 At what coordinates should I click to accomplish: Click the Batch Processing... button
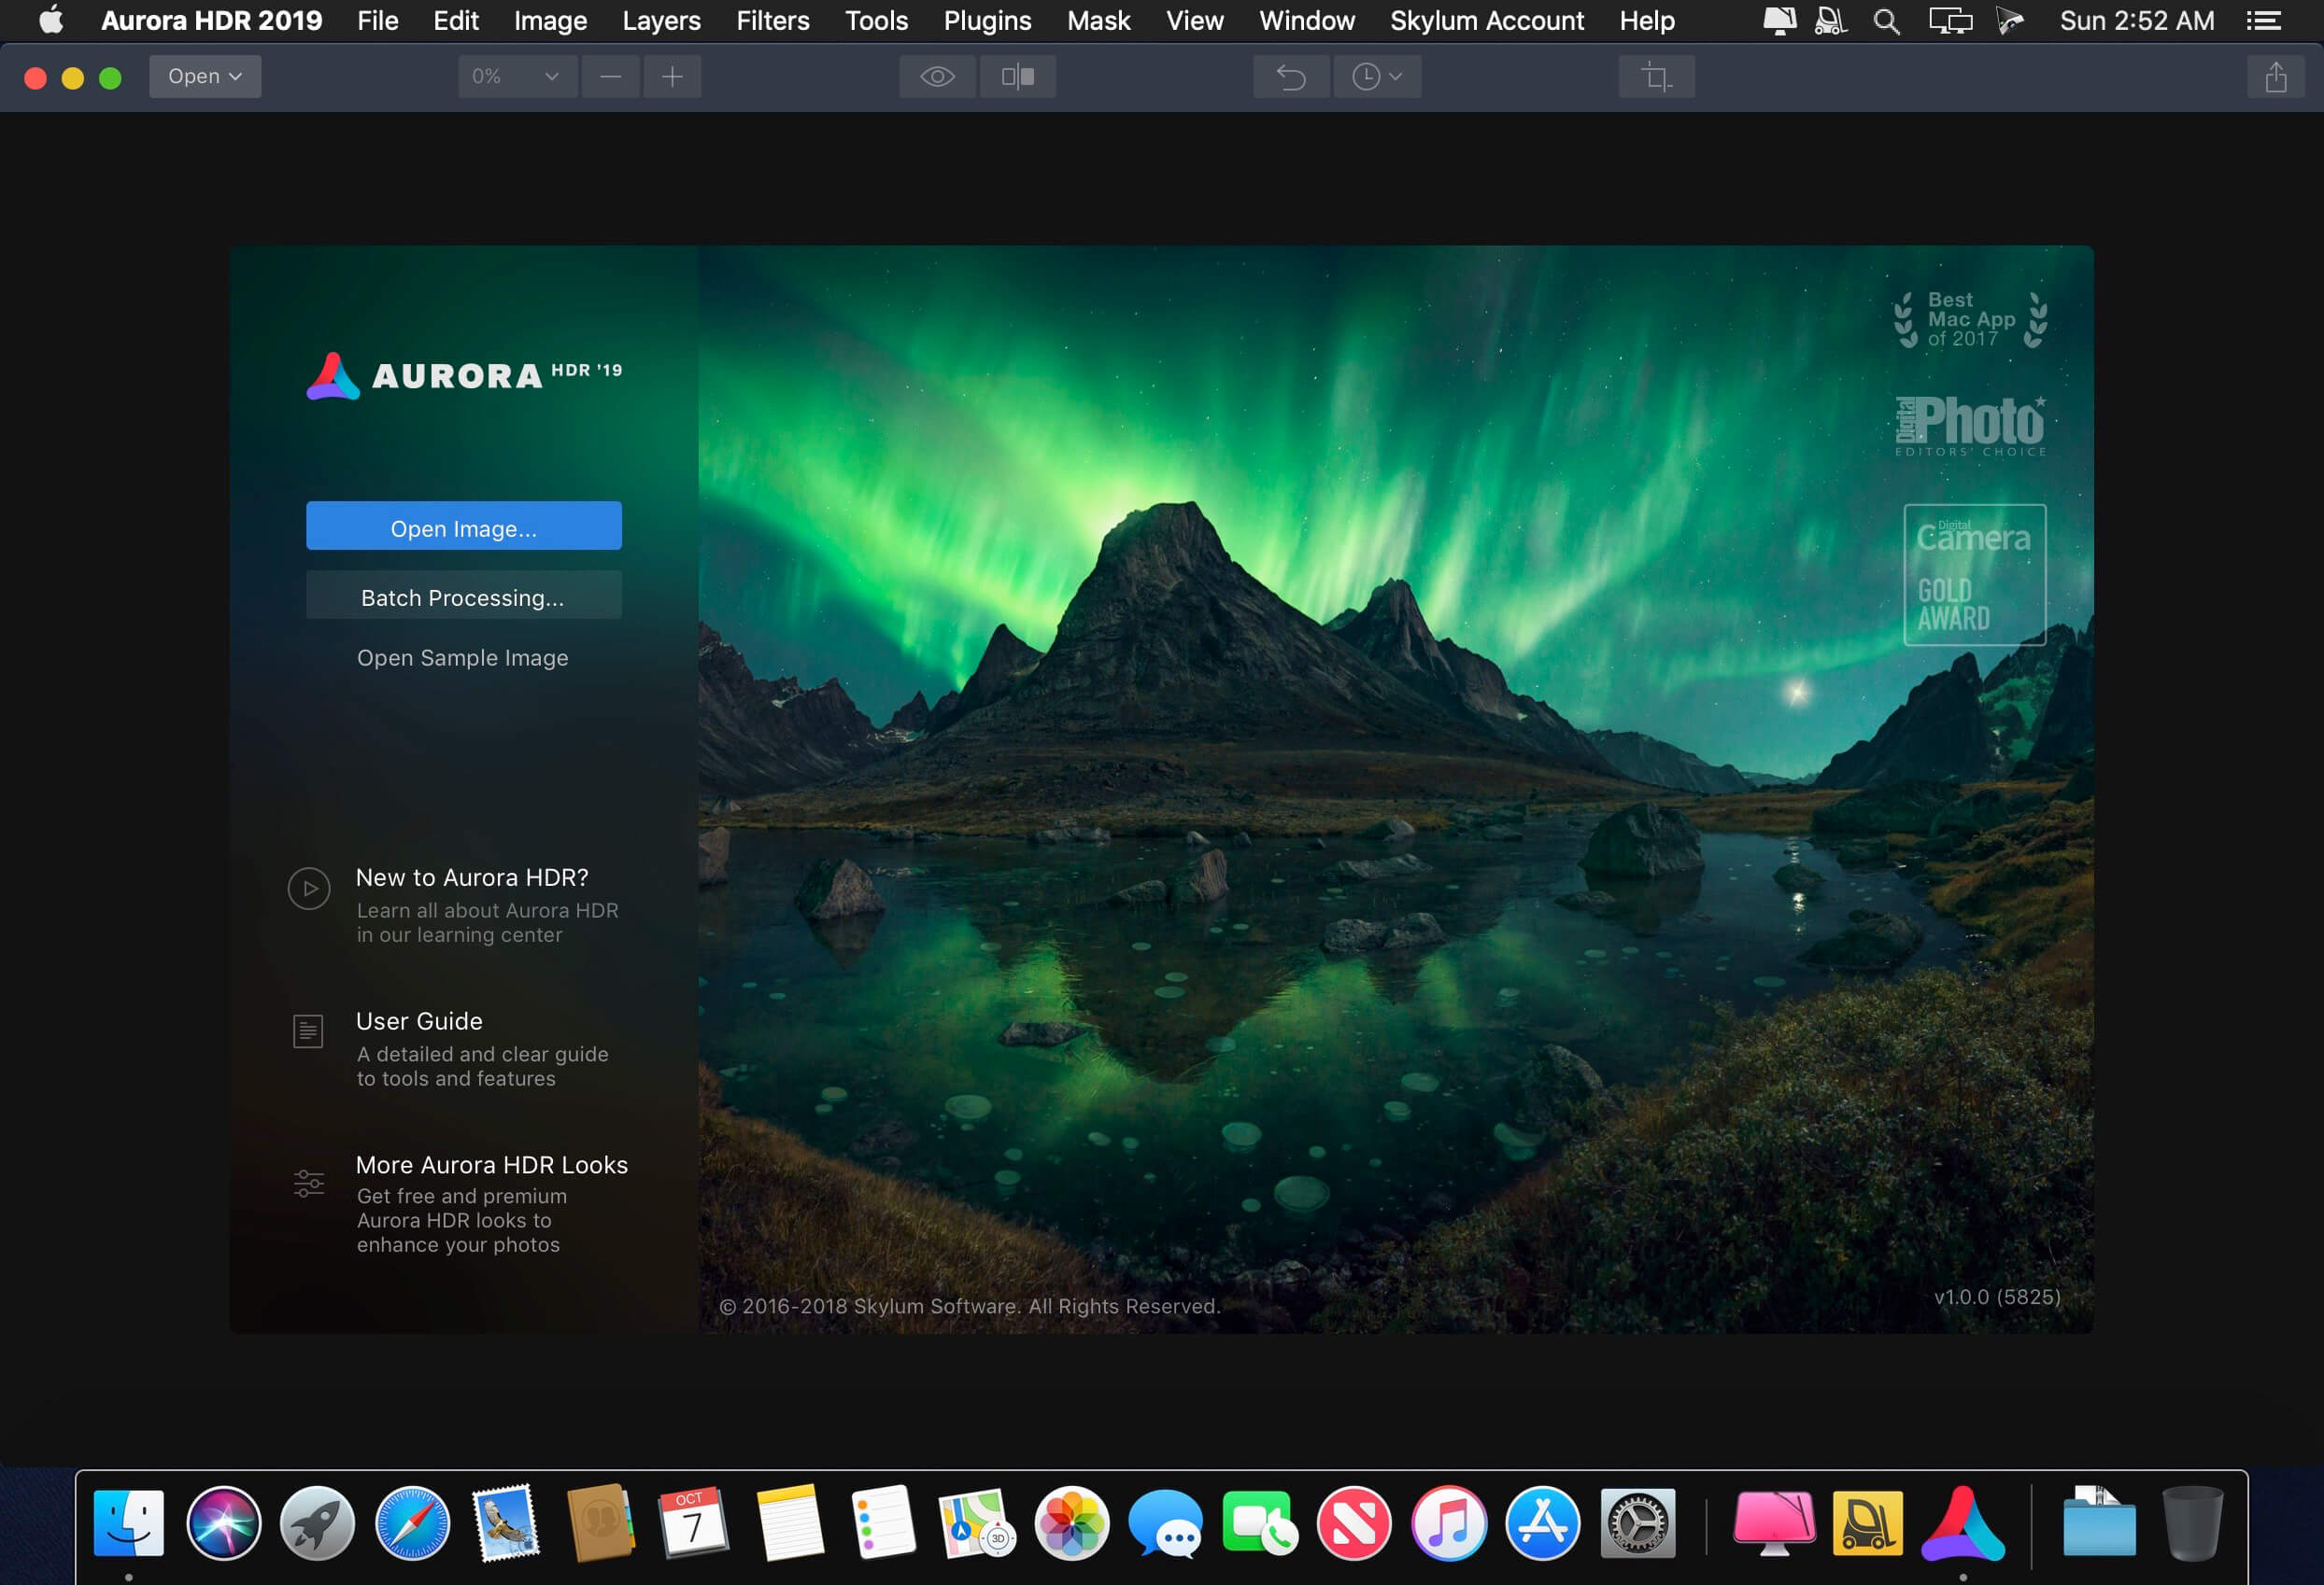coord(463,596)
